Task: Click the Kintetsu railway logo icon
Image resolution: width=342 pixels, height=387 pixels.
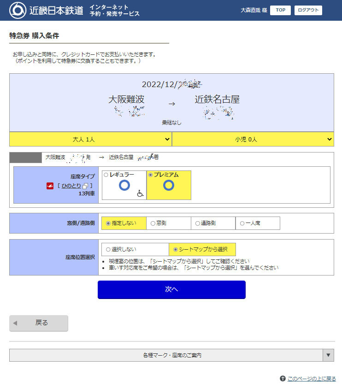Action: click(18, 10)
